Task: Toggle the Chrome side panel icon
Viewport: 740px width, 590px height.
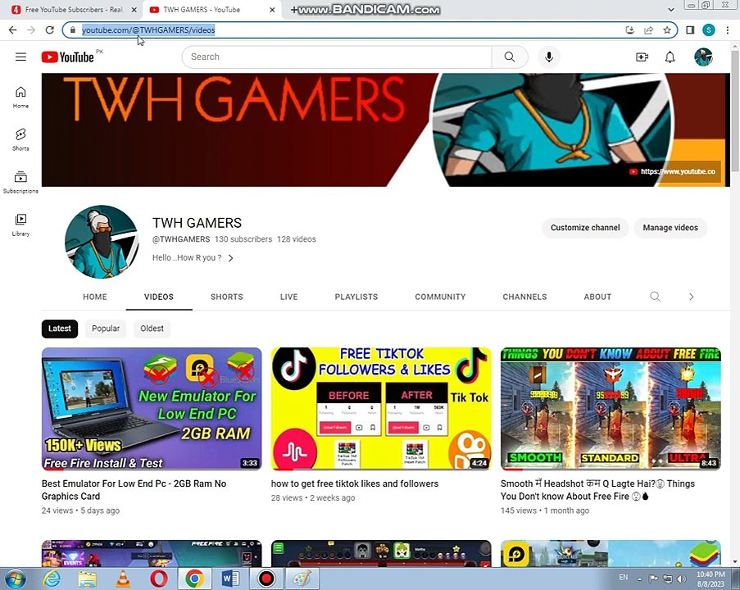Action: 690,30
